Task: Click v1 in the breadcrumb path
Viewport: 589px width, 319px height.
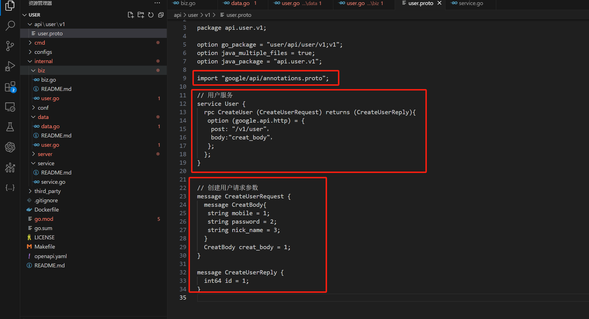Action: pos(207,15)
